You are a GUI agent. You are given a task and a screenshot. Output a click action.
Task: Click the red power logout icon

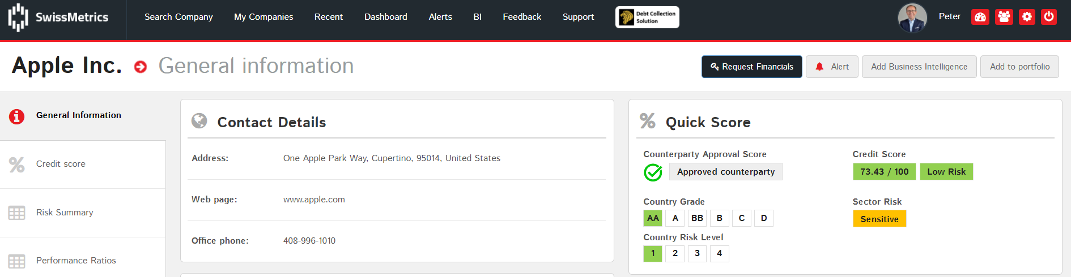1049,17
